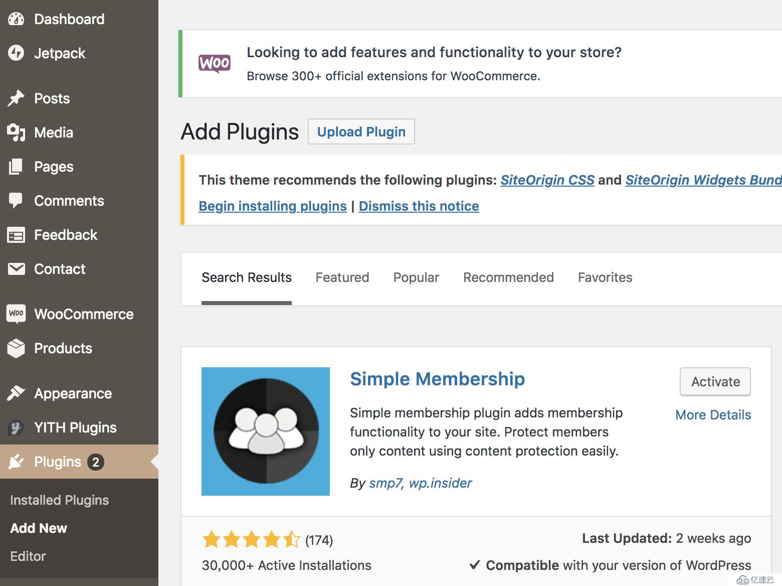The width and height of the screenshot is (782, 586).
Task: Click the Posts pushpin icon
Action: click(16, 98)
